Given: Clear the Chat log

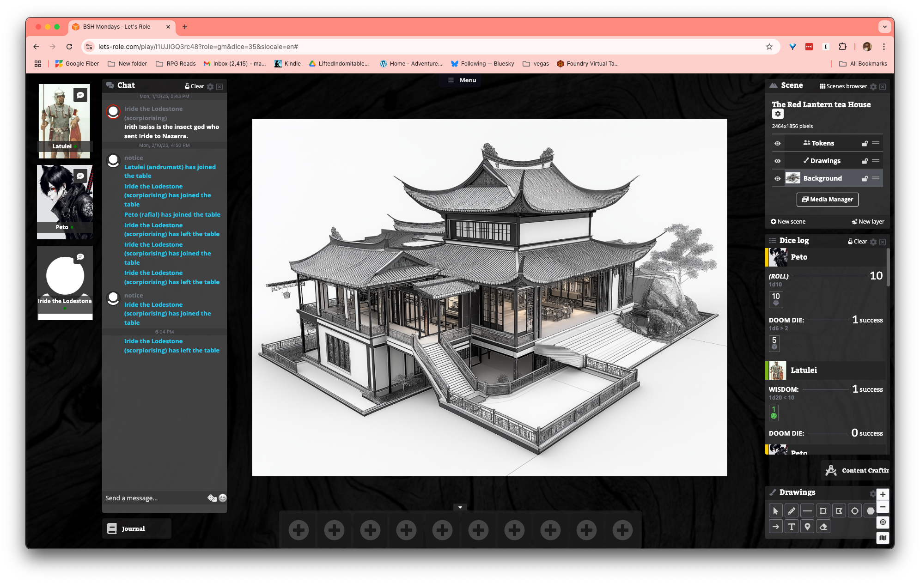Looking at the screenshot, I should pyautogui.click(x=194, y=86).
